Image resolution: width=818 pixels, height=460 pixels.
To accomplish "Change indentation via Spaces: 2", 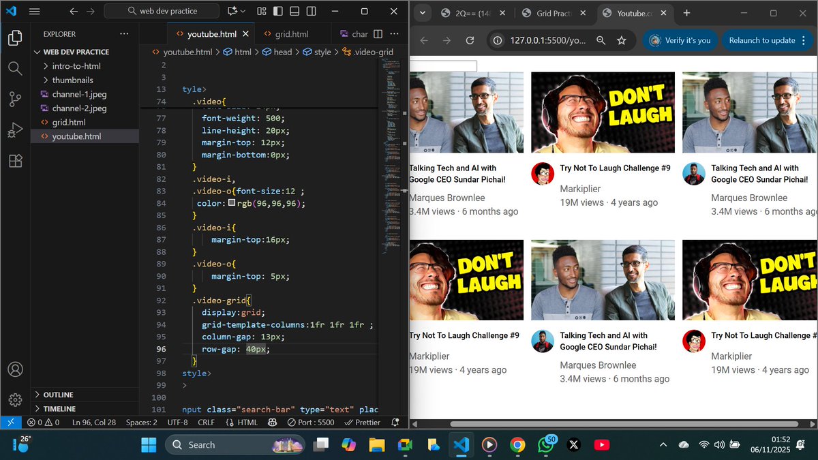I will (x=142, y=423).
